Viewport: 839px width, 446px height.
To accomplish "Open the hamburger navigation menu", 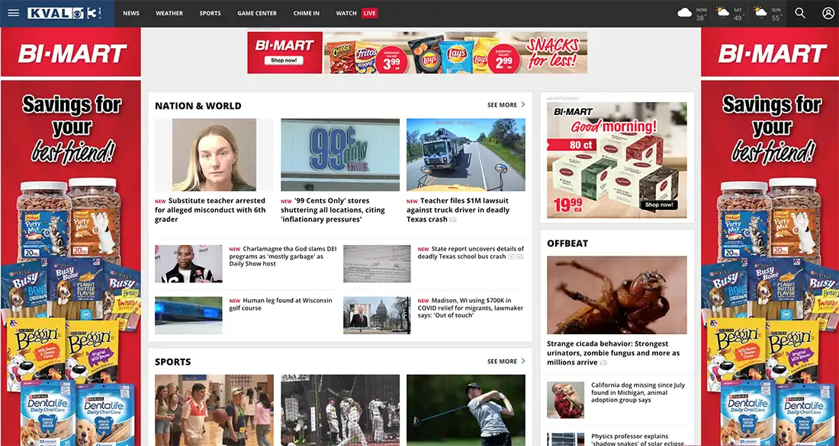I will 14,14.
